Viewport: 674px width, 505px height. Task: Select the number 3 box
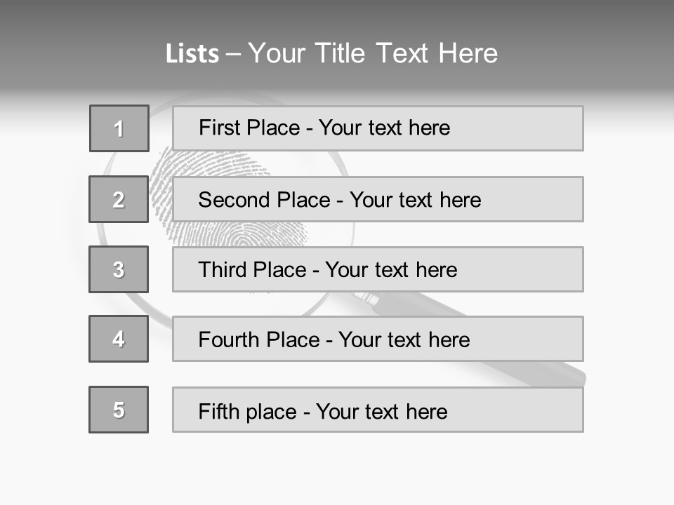(119, 269)
